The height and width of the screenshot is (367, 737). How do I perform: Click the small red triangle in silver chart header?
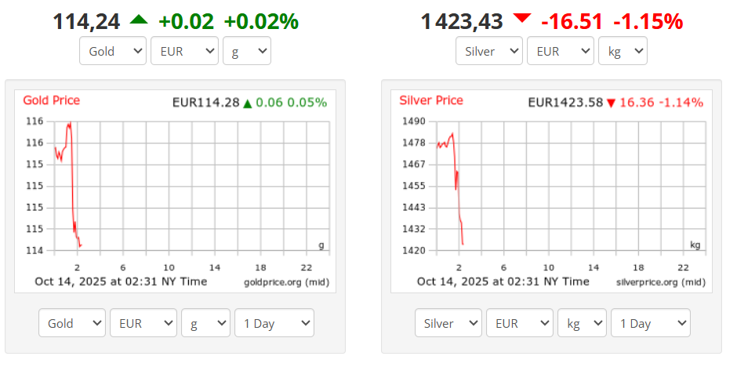pos(612,104)
